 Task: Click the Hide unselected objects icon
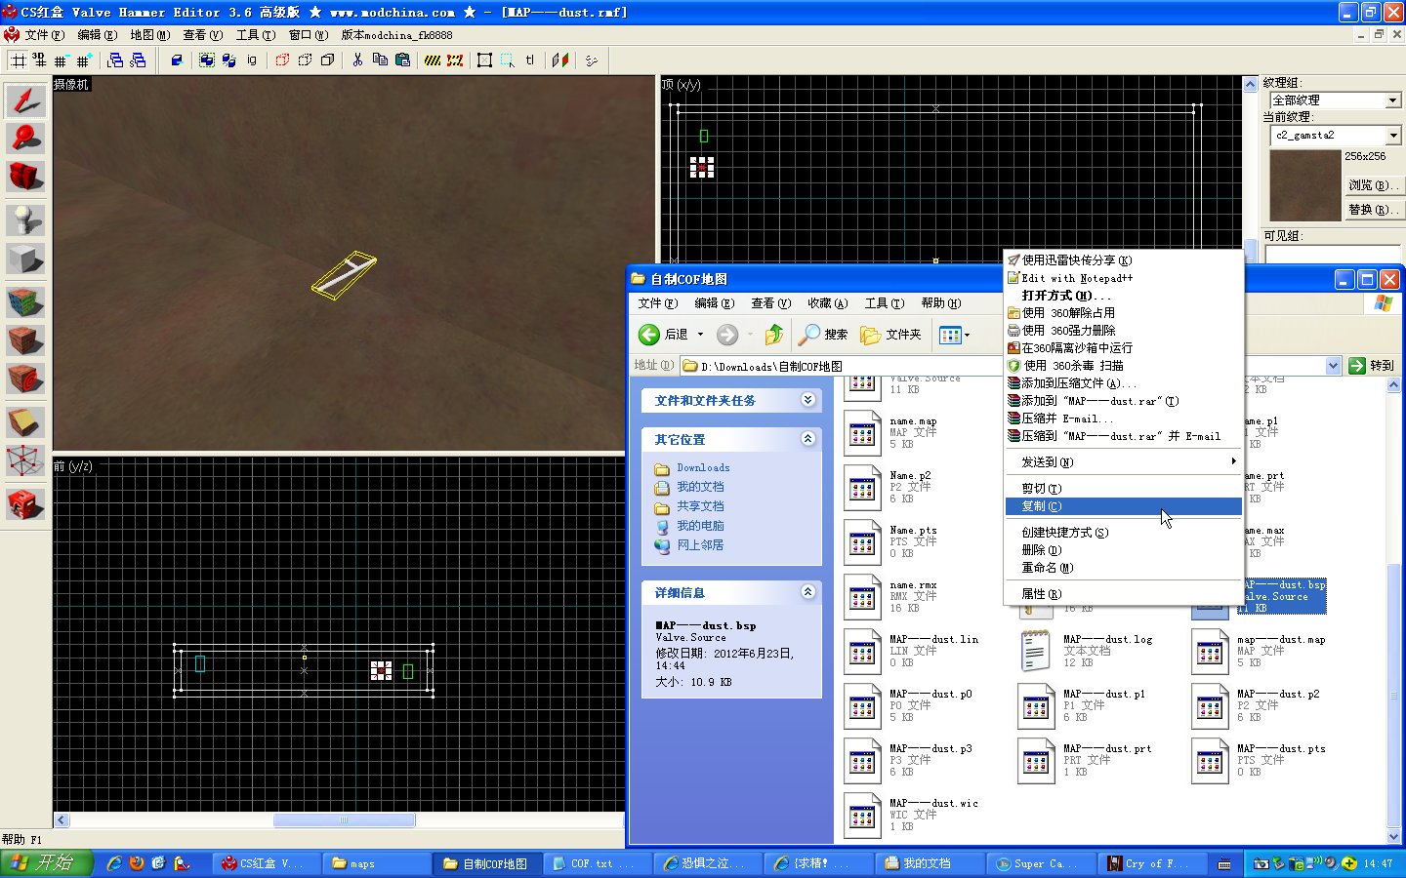305,60
